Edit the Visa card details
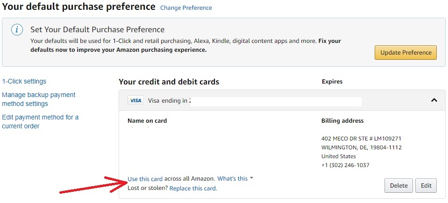 (x=426, y=185)
